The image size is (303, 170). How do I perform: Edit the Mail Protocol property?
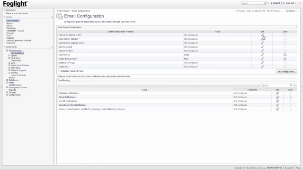point(262,55)
